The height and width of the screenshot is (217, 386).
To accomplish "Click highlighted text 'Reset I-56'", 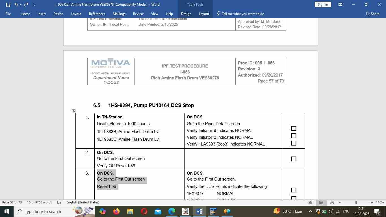I will 107,186.
